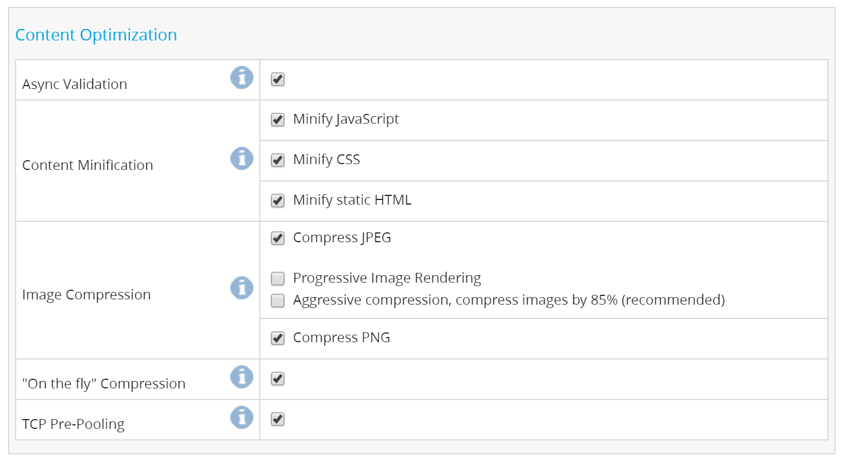This screenshot has width=843, height=463.
Task: Uncheck the "On the fly" Compression checkbox
Action: [x=278, y=379]
